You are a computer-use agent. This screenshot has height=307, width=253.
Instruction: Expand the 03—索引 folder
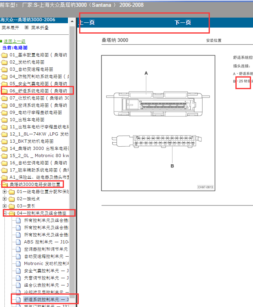pyautogui.click(x=4, y=206)
